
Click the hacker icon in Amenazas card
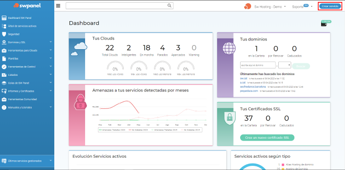(x=81, y=102)
